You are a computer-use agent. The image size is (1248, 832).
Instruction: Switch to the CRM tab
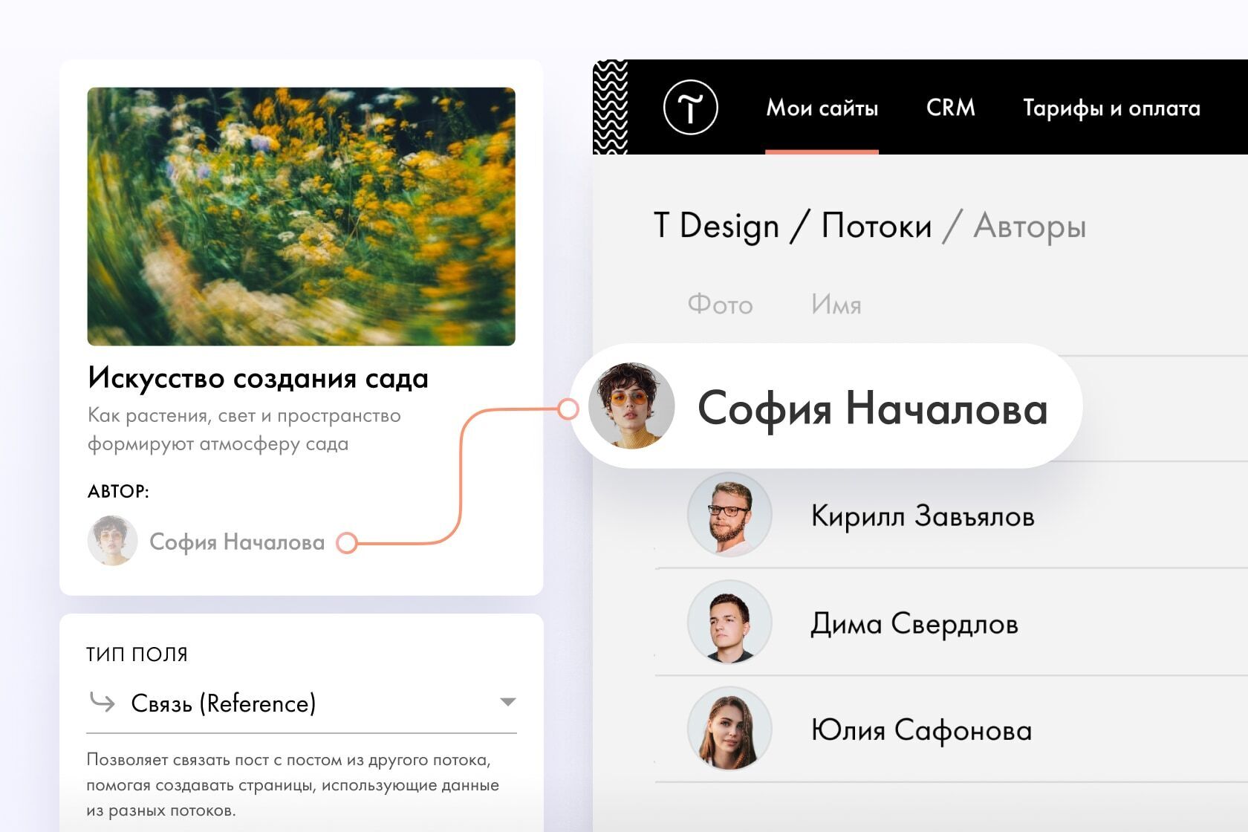[950, 108]
